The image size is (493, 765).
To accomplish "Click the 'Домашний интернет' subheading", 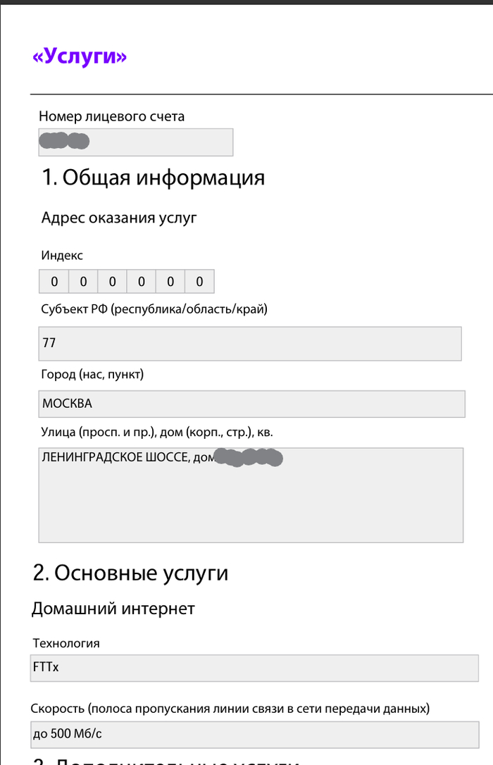I will [113, 609].
